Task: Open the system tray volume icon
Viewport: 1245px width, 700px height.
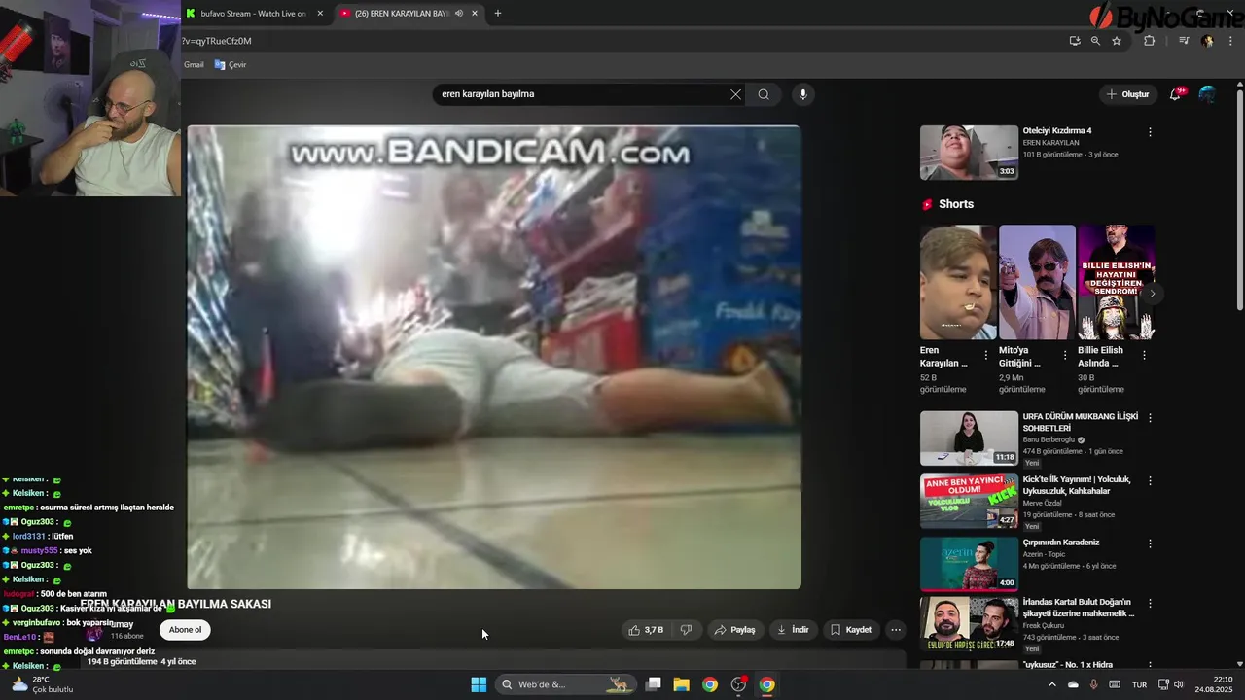Action: (1179, 684)
